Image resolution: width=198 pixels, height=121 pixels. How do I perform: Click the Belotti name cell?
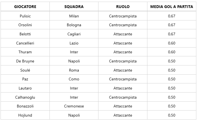pos(25,34)
